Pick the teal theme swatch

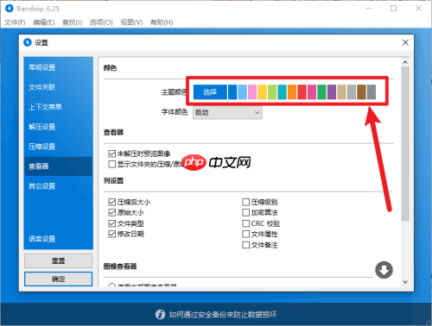point(282,92)
